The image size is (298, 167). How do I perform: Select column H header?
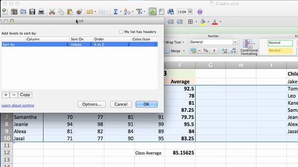click(x=241, y=65)
